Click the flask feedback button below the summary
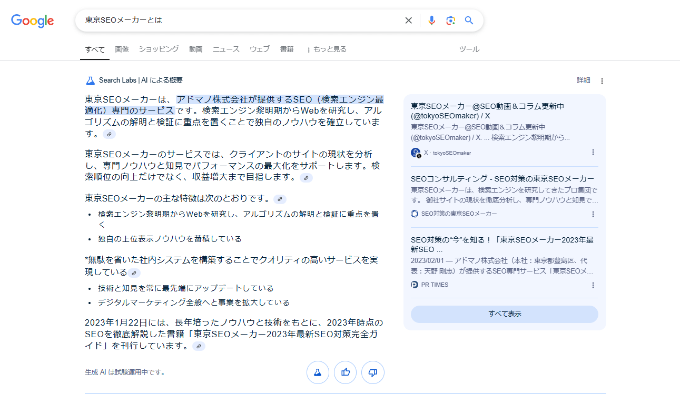 318,372
